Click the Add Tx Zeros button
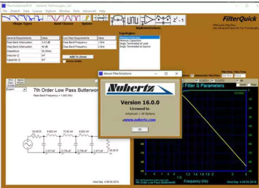Image resolution: width=259 pixels, height=188 pixels. tap(78, 57)
